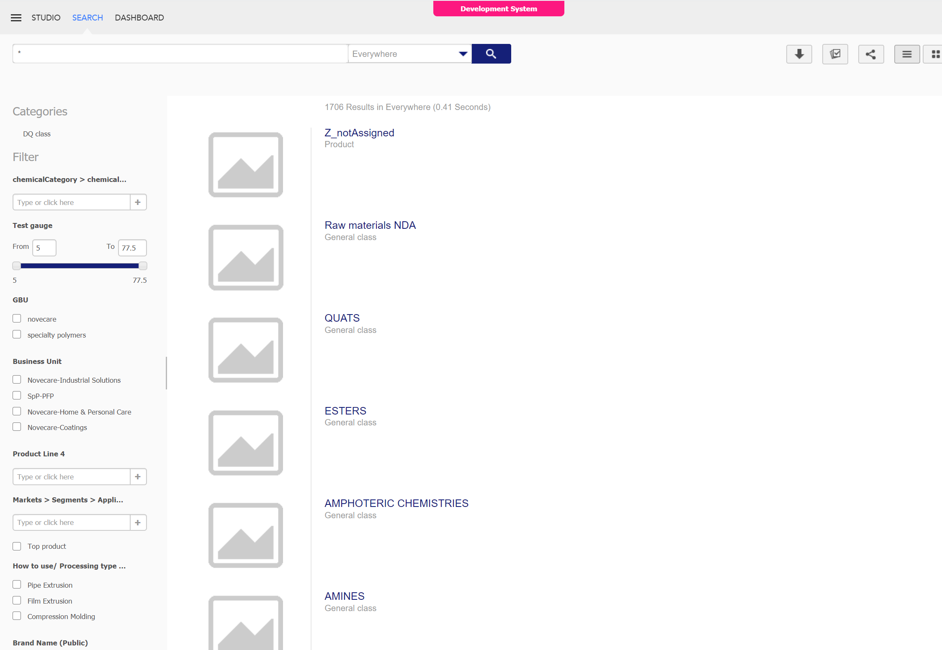The image size is (942, 650).
Task: Click the AMPHOTERIC CHEMISTRIES thumbnail
Action: pyautogui.click(x=246, y=535)
